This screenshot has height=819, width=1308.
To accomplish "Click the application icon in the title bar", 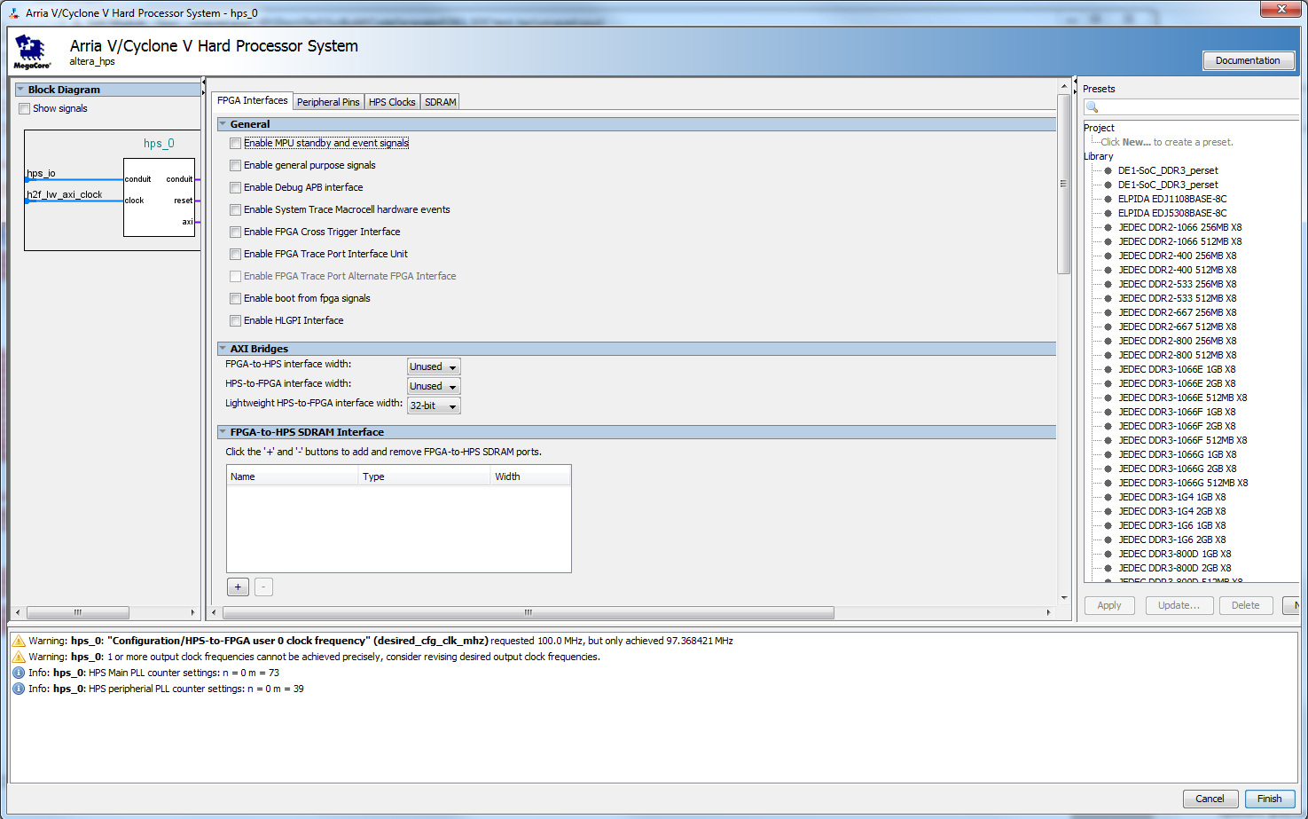I will 14,13.
